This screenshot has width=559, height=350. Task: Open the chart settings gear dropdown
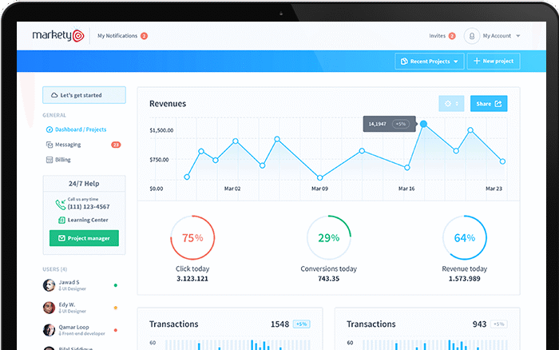(x=450, y=104)
